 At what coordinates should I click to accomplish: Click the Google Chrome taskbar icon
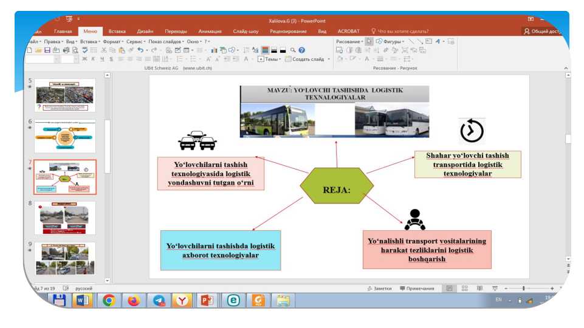pyautogui.click(x=109, y=300)
